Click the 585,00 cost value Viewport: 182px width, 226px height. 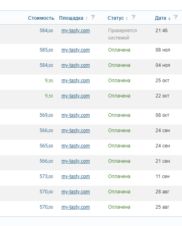pyautogui.click(x=46, y=50)
